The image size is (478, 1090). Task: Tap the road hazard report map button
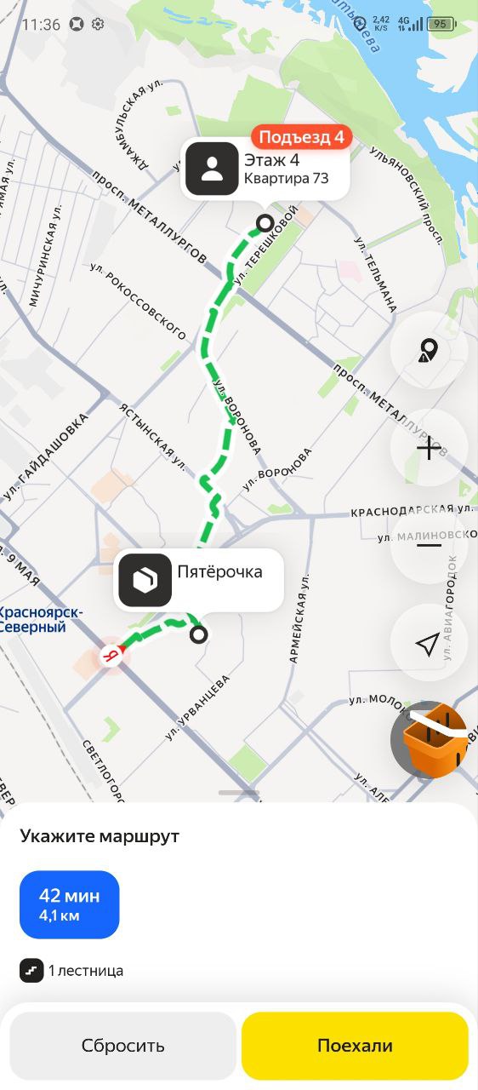(x=429, y=350)
